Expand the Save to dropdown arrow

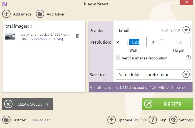(186, 74)
